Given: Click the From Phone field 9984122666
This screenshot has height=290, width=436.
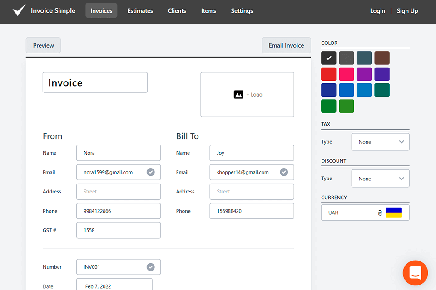Looking at the screenshot, I should [119, 211].
